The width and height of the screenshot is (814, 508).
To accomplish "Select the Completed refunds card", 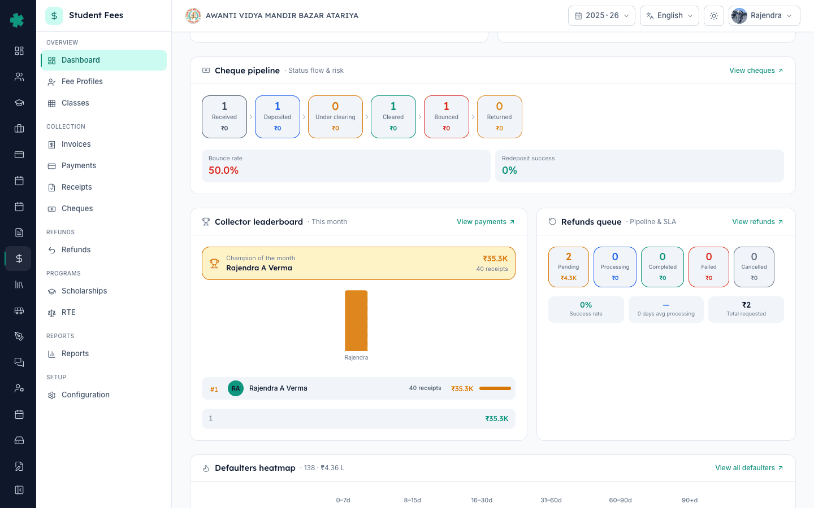I will (663, 267).
